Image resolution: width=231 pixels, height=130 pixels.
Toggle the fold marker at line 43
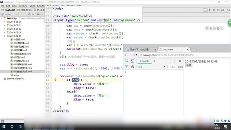pos(52,76)
